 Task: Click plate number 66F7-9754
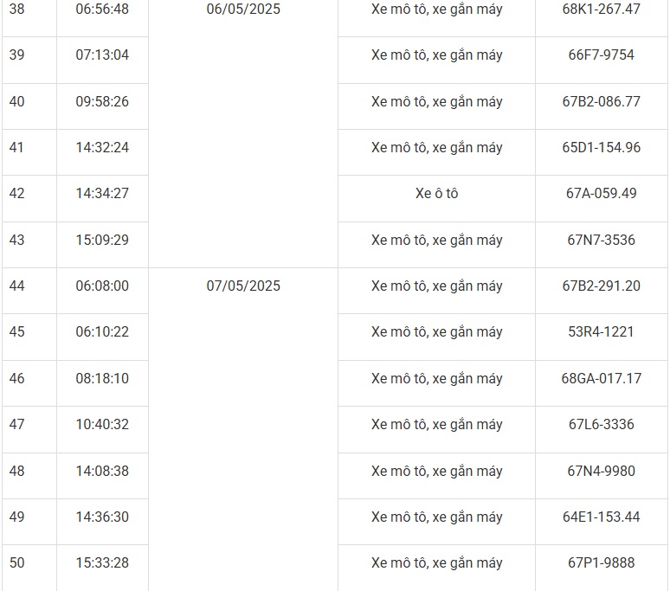point(601,55)
